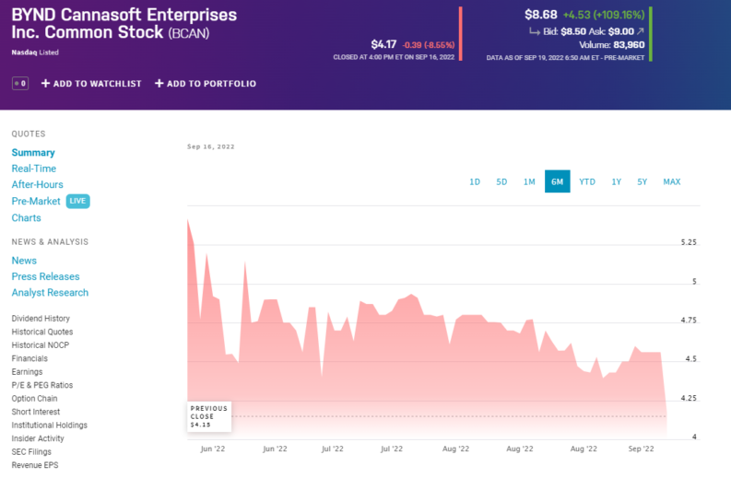Viewport: 731px width, 478px height.
Task: Click the Sep '22 axis label
Action: tap(641, 449)
